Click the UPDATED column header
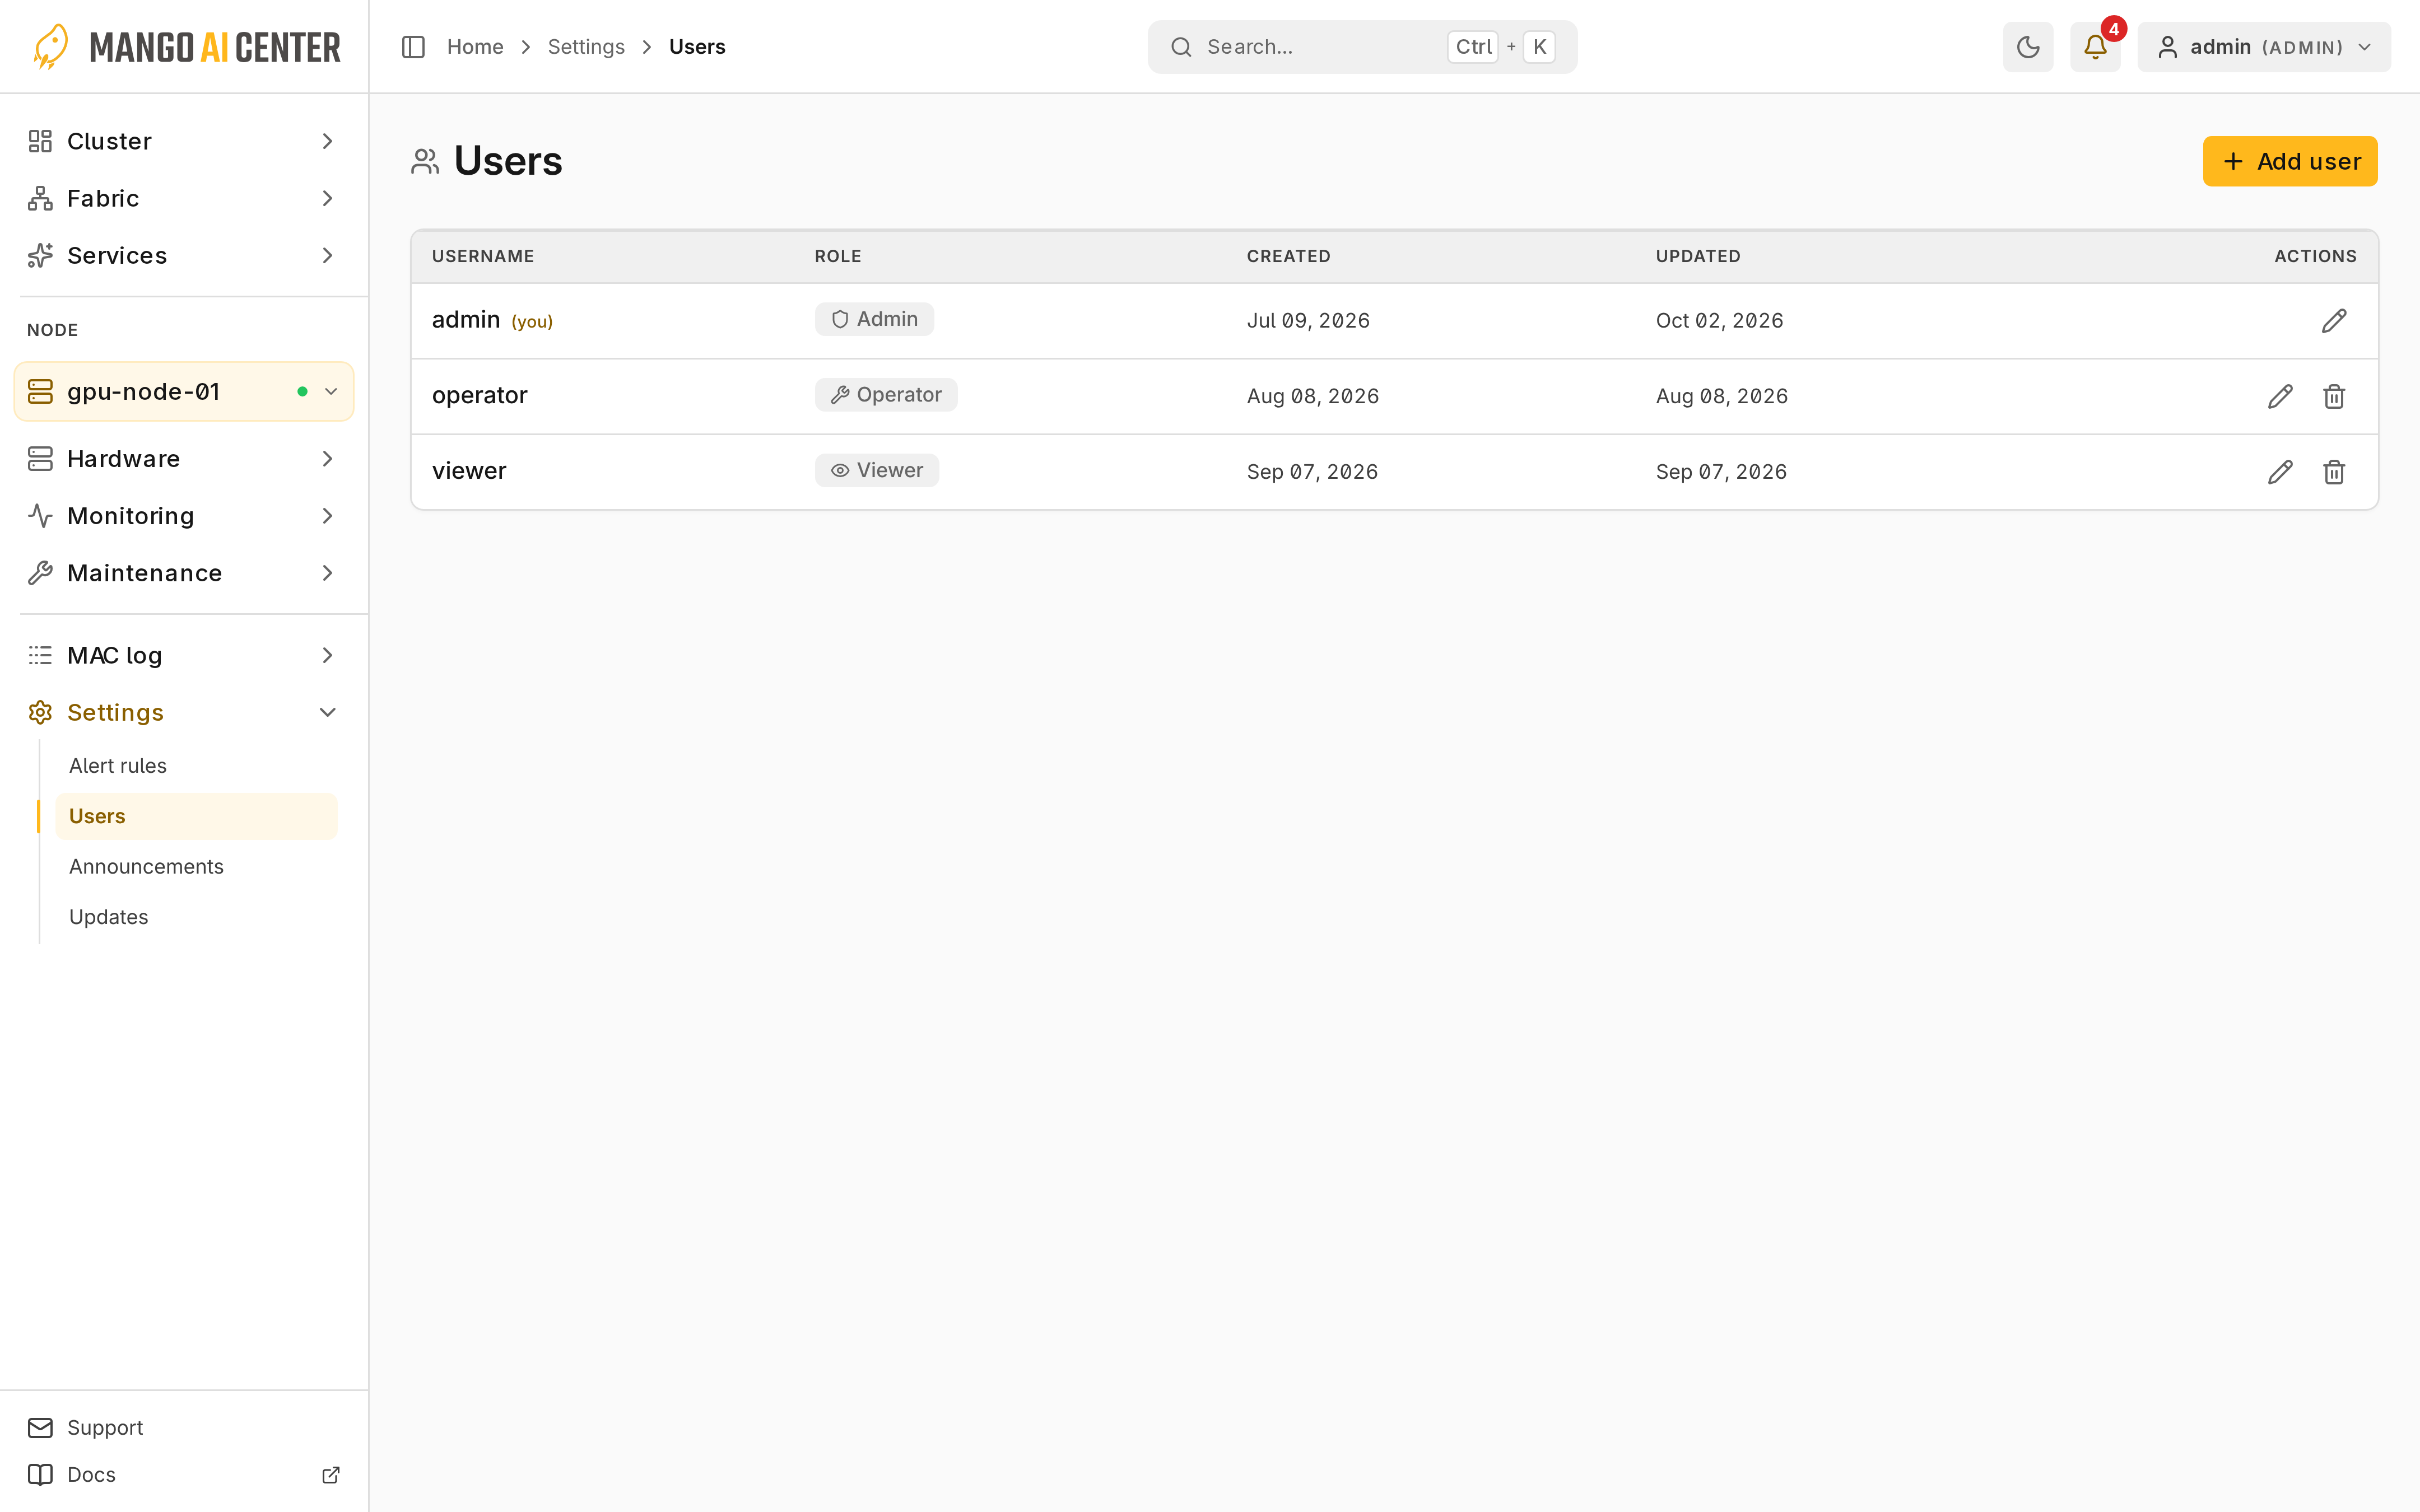The width and height of the screenshot is (2420, 1512). click(x=1698, y=256)
